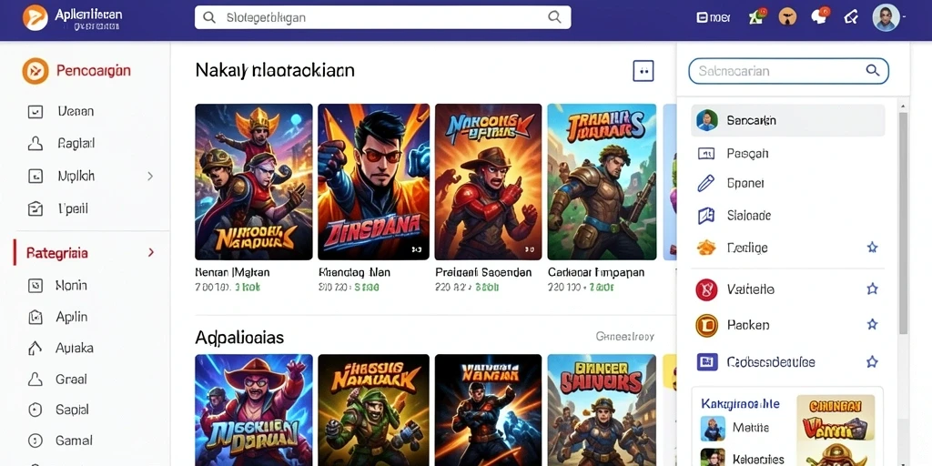Open the dark armored hero thumbnail under Adpalioaias
Image resolution: width=932 pixels, height=466 pixels.
click(488, 410)
